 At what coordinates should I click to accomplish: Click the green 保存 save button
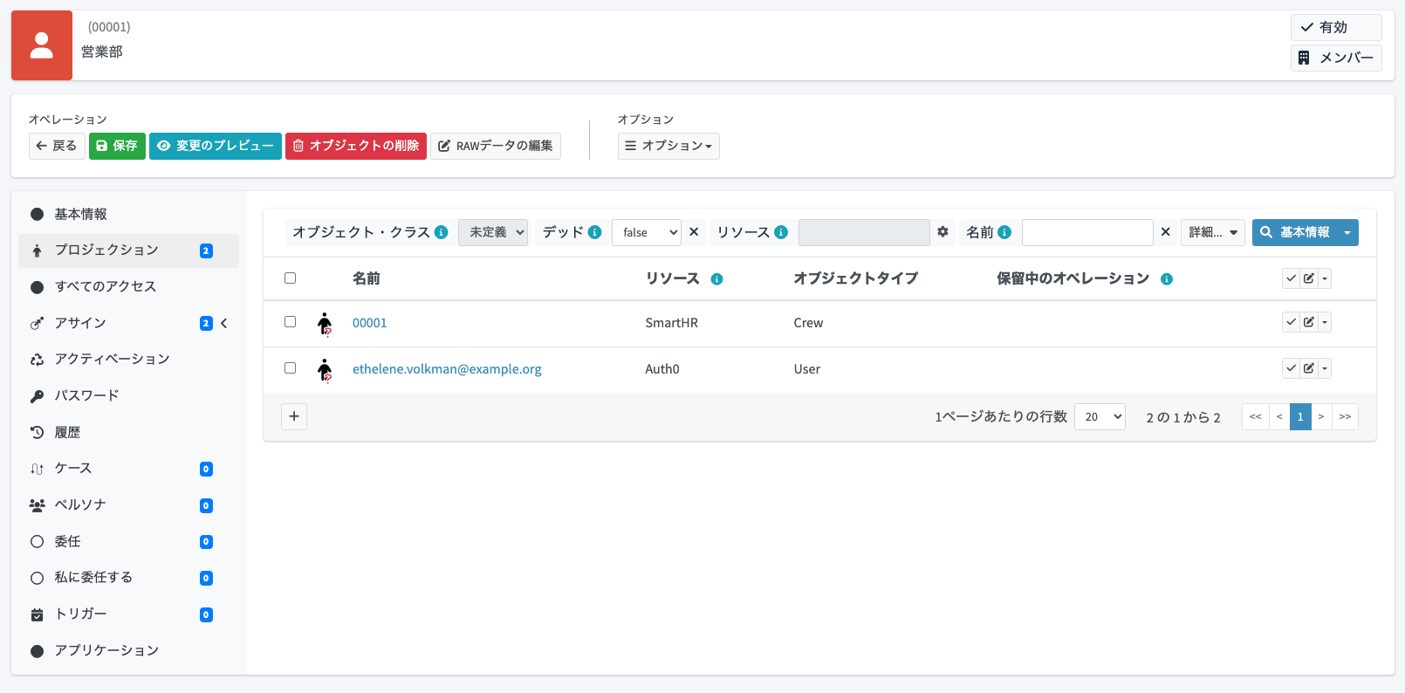click(117, 146)
